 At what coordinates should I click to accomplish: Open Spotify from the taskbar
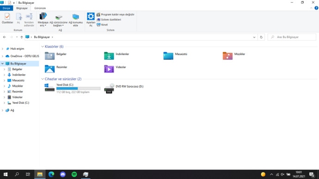point(74,174)
